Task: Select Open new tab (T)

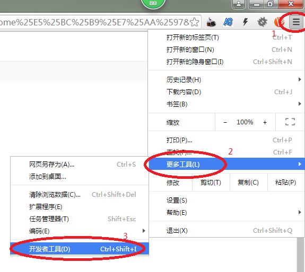Action: point(226,38)
